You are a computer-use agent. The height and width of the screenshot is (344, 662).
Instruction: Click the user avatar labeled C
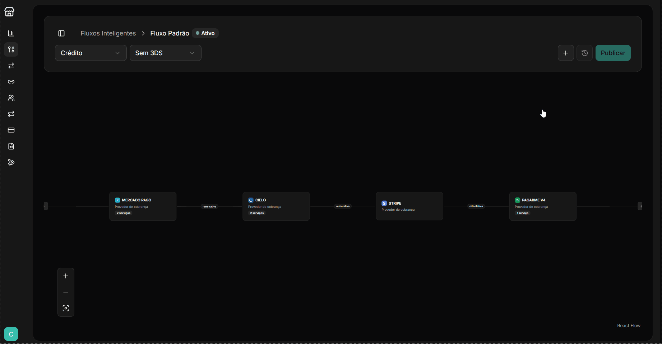click(11, 334)
